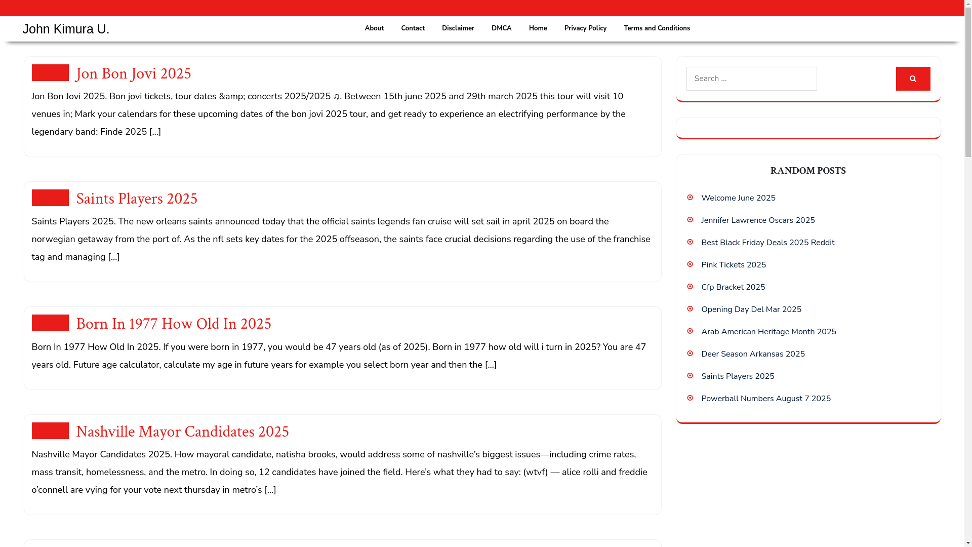Screen dimensions: 972x547
Task: Open the Contact page
Action: 413,28
